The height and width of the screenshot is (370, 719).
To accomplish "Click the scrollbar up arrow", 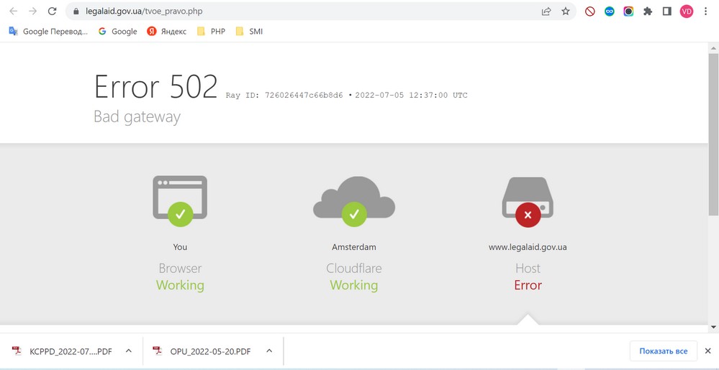I will pyautogui.click(x=713, y=47).
